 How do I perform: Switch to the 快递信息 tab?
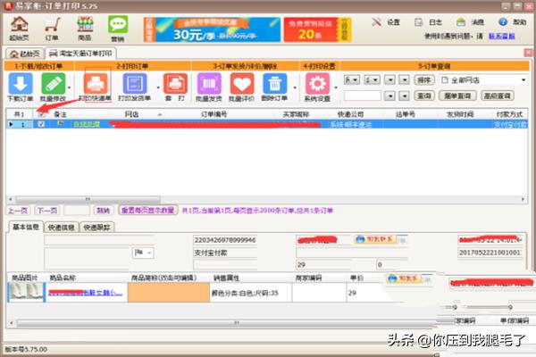pyautogui.click(x=62, y=228)
